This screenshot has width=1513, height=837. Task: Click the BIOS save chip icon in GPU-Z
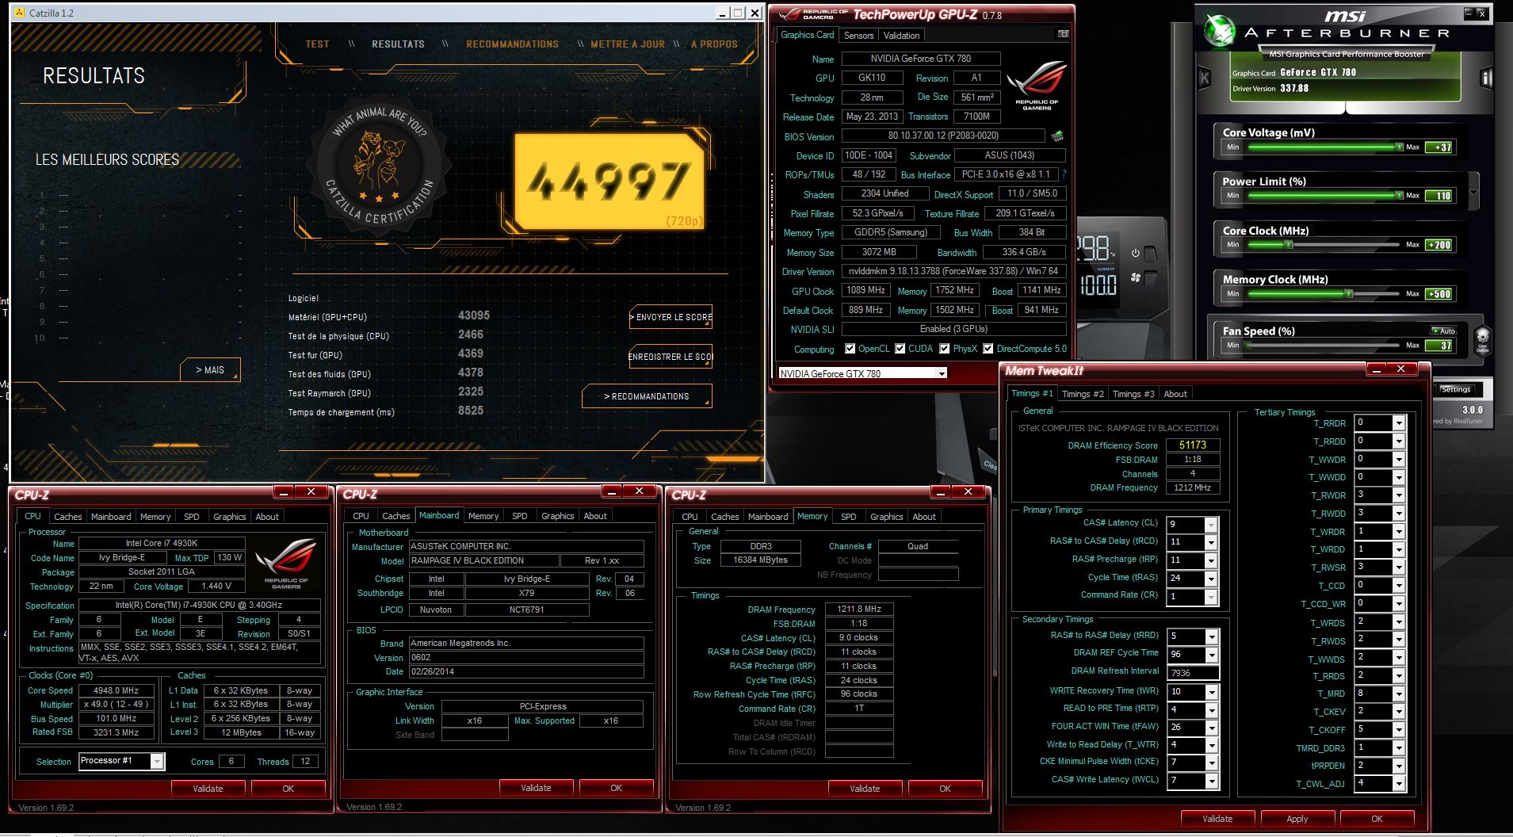(1056, 136)
